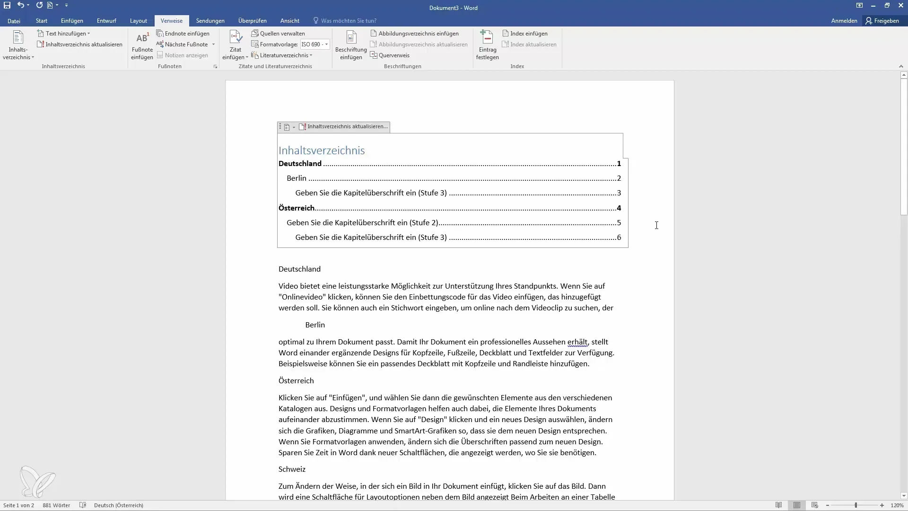Image resolution: width=908 pixels, height=511 pixels.
Task: Open the Datei tab
Action: point(14,21)
